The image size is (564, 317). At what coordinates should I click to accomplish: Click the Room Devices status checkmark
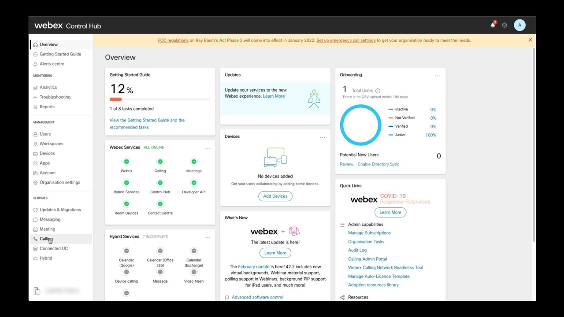point(126,204)
